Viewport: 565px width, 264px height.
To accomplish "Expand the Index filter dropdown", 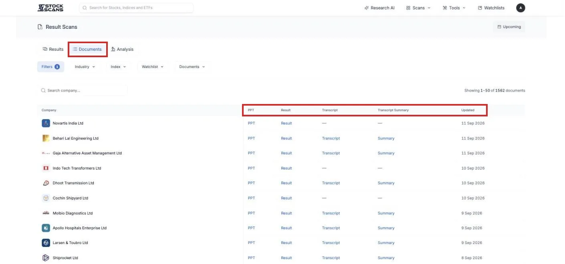I will click(118, 67).
